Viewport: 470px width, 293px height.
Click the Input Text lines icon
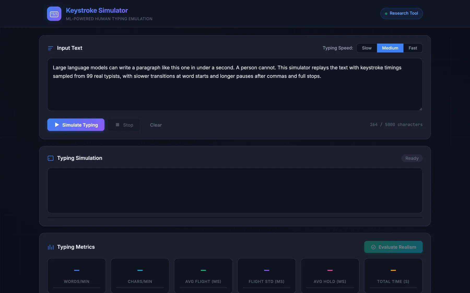coord(50,48)
